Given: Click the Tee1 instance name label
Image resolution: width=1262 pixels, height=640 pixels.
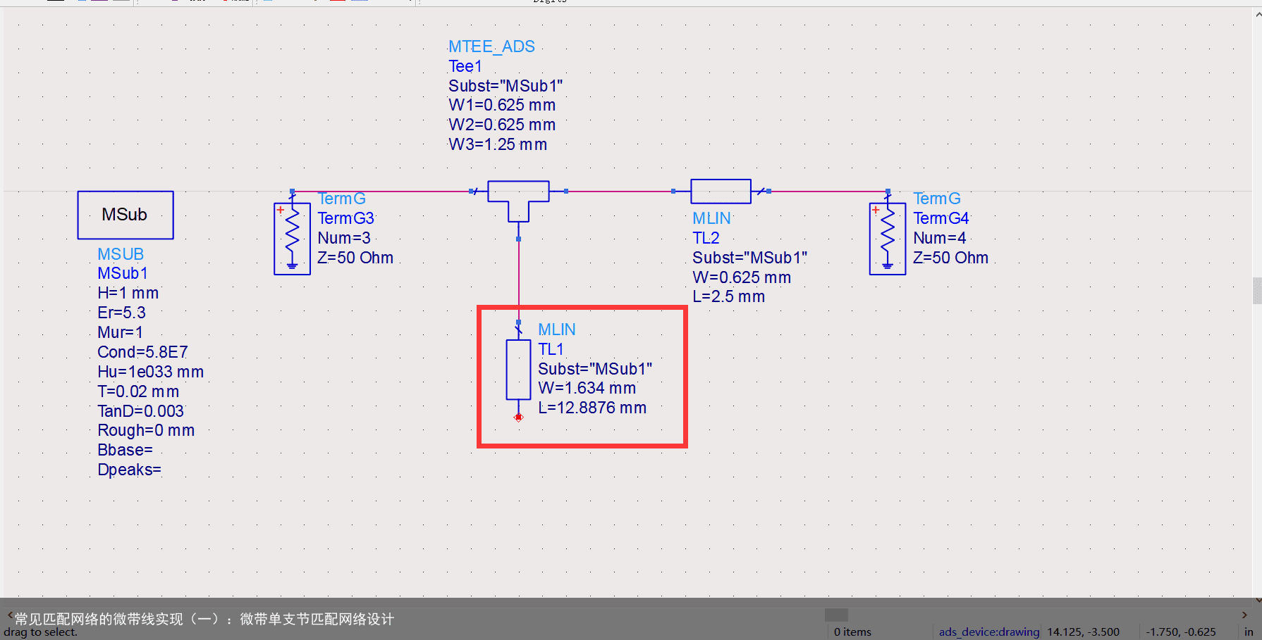Looking at the screenshot, I should [x=465, y=66].
